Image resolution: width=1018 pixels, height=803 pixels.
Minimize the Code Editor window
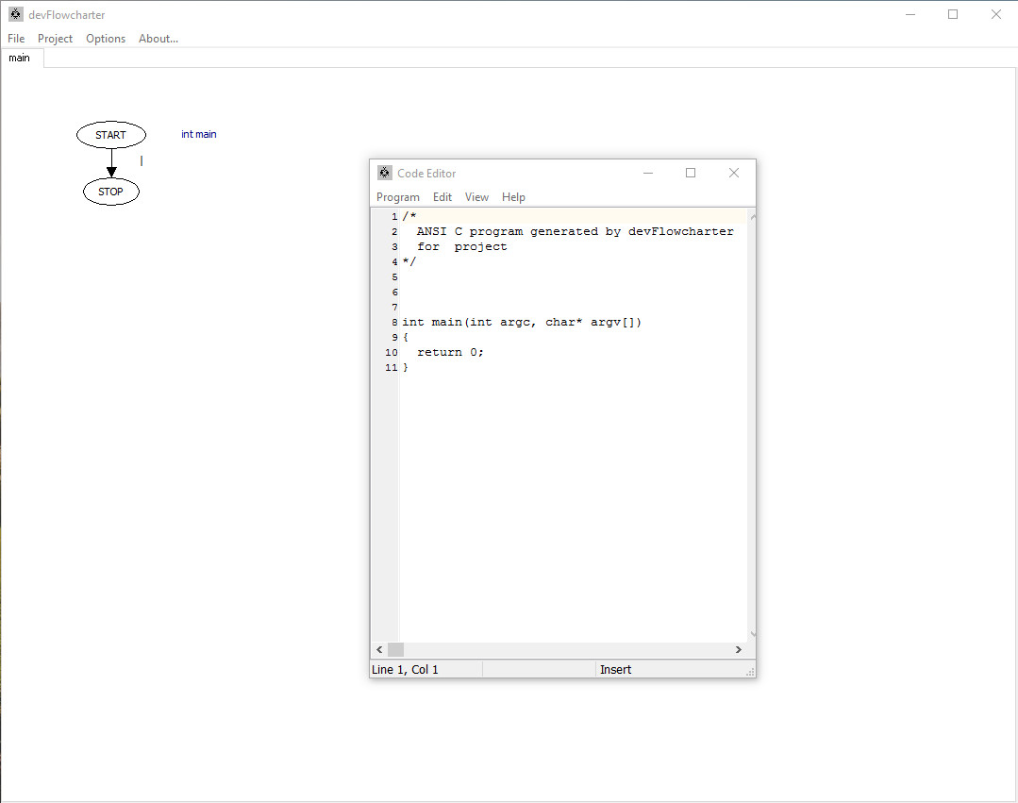click(x=648, y=173)
